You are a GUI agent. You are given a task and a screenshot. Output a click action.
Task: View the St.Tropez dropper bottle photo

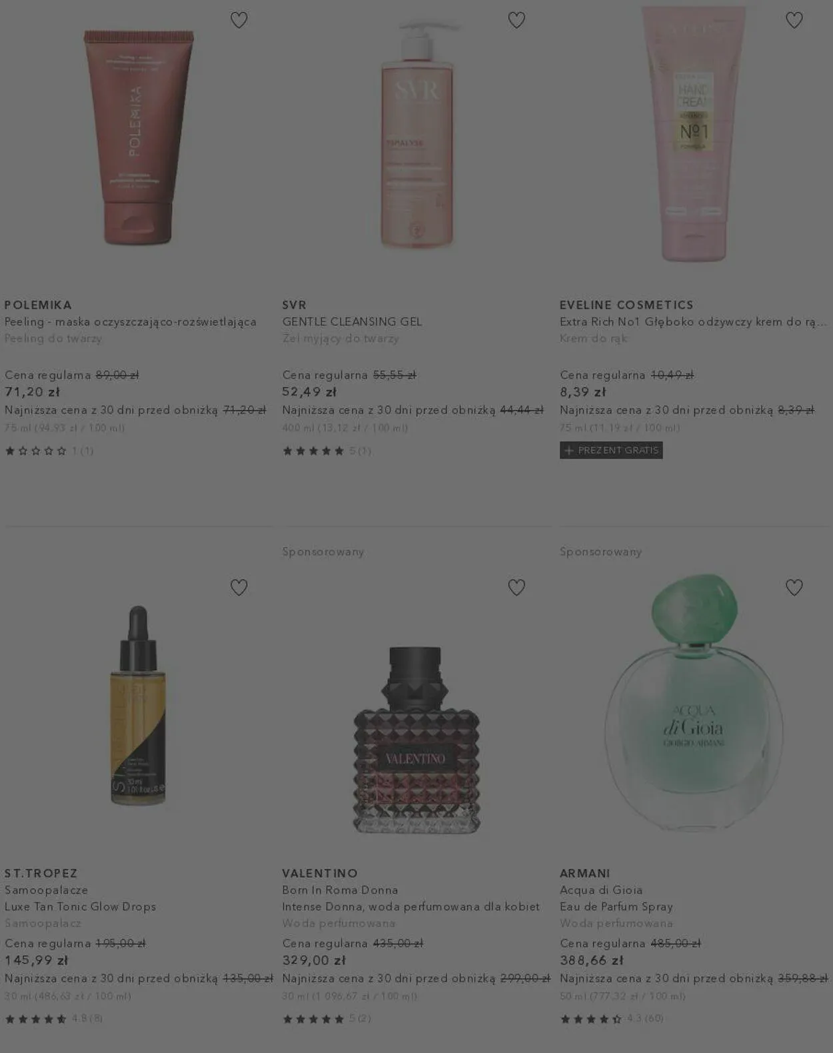pyautogui.click(x=138, y=705)
